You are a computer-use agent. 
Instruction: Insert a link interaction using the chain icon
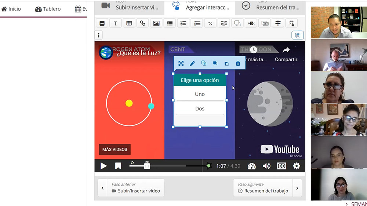[143, 23]
